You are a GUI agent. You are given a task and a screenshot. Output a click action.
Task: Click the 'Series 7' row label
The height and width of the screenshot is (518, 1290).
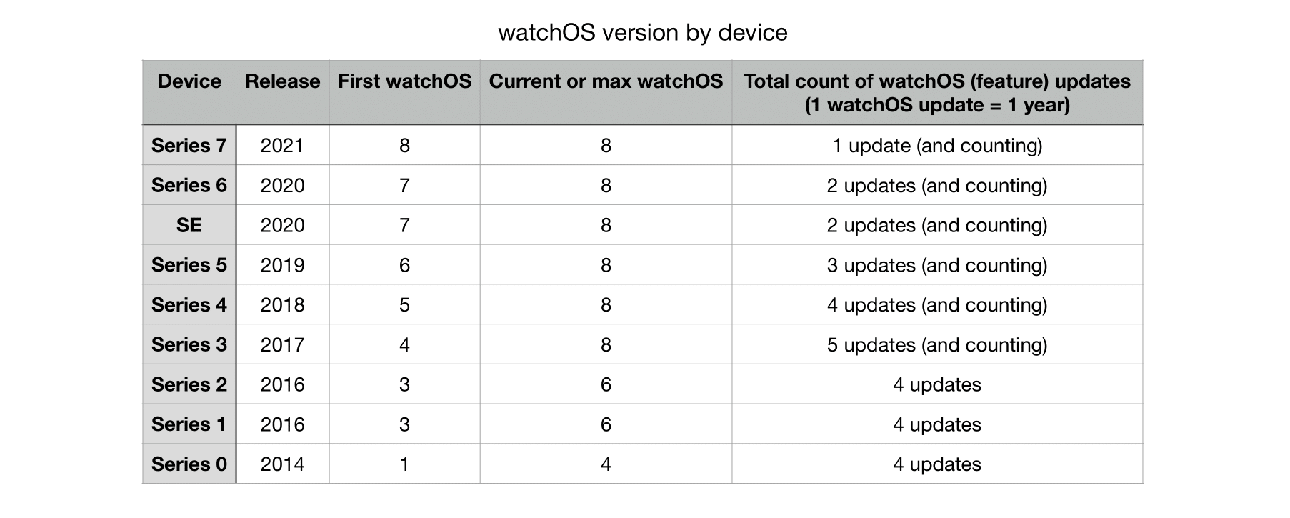[x=189, y=146]
